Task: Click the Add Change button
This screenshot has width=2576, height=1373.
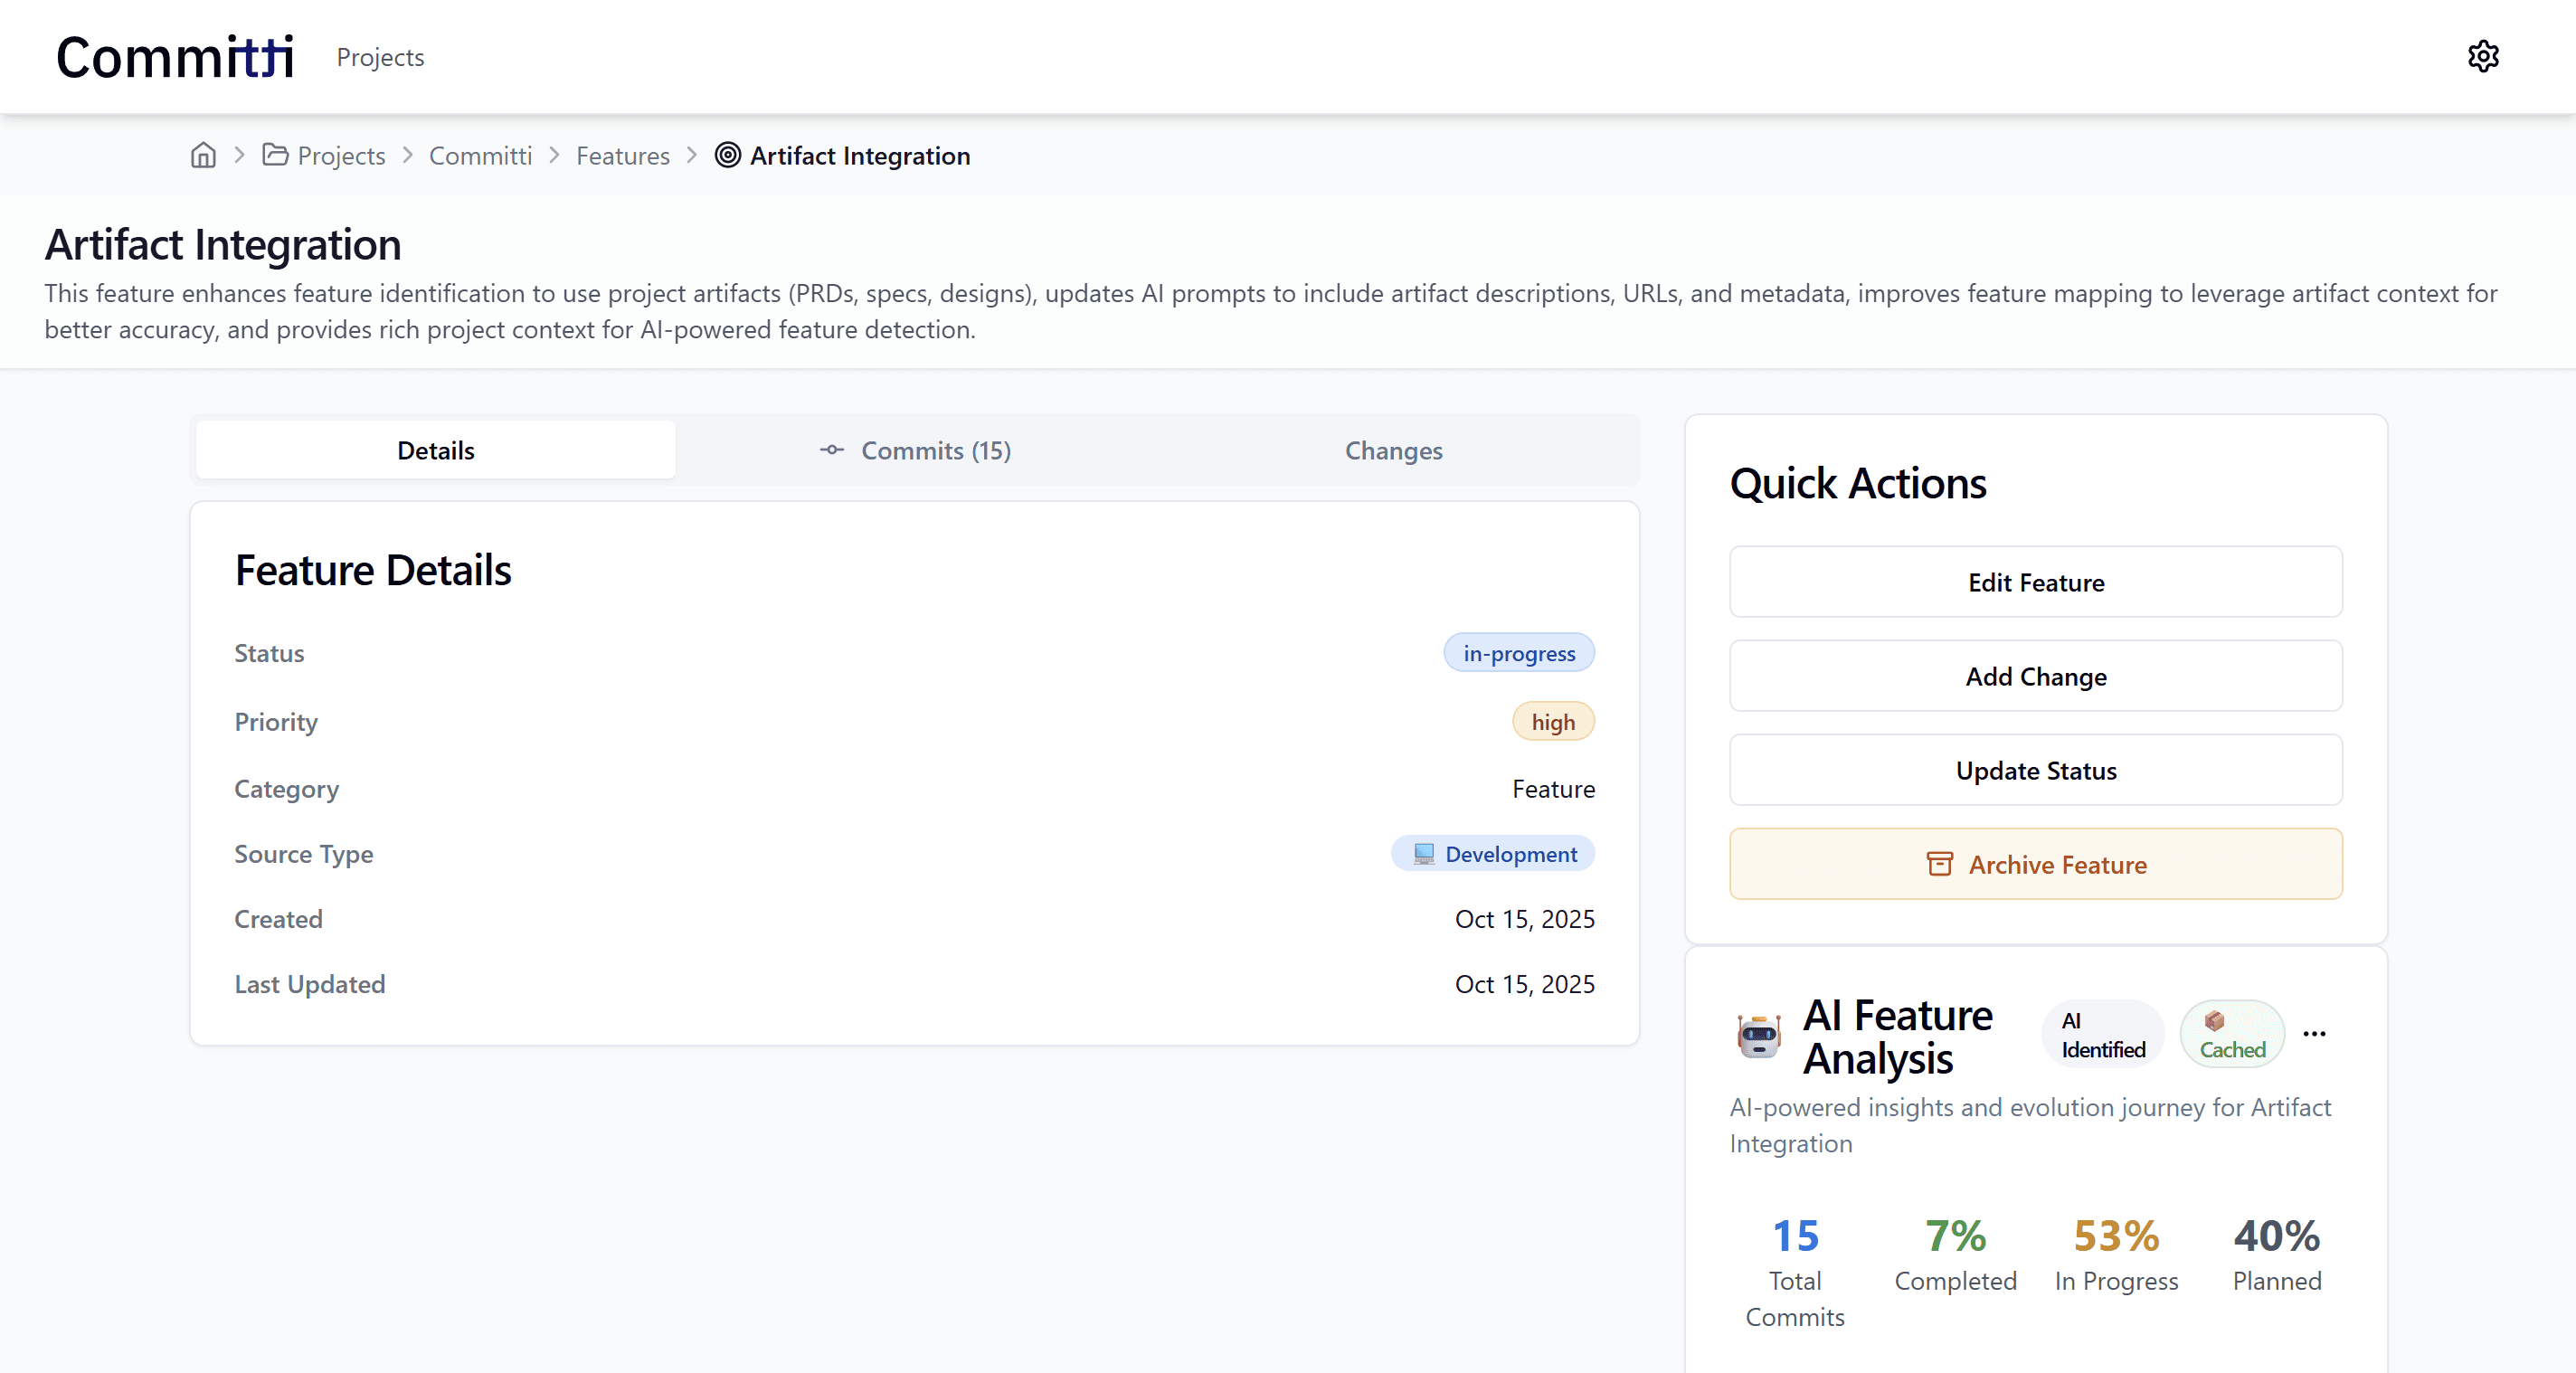Action: coord(2035,676)
